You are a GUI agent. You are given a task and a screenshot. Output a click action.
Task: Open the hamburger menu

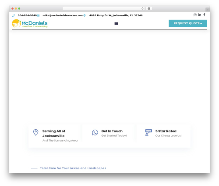pos(116,23)
